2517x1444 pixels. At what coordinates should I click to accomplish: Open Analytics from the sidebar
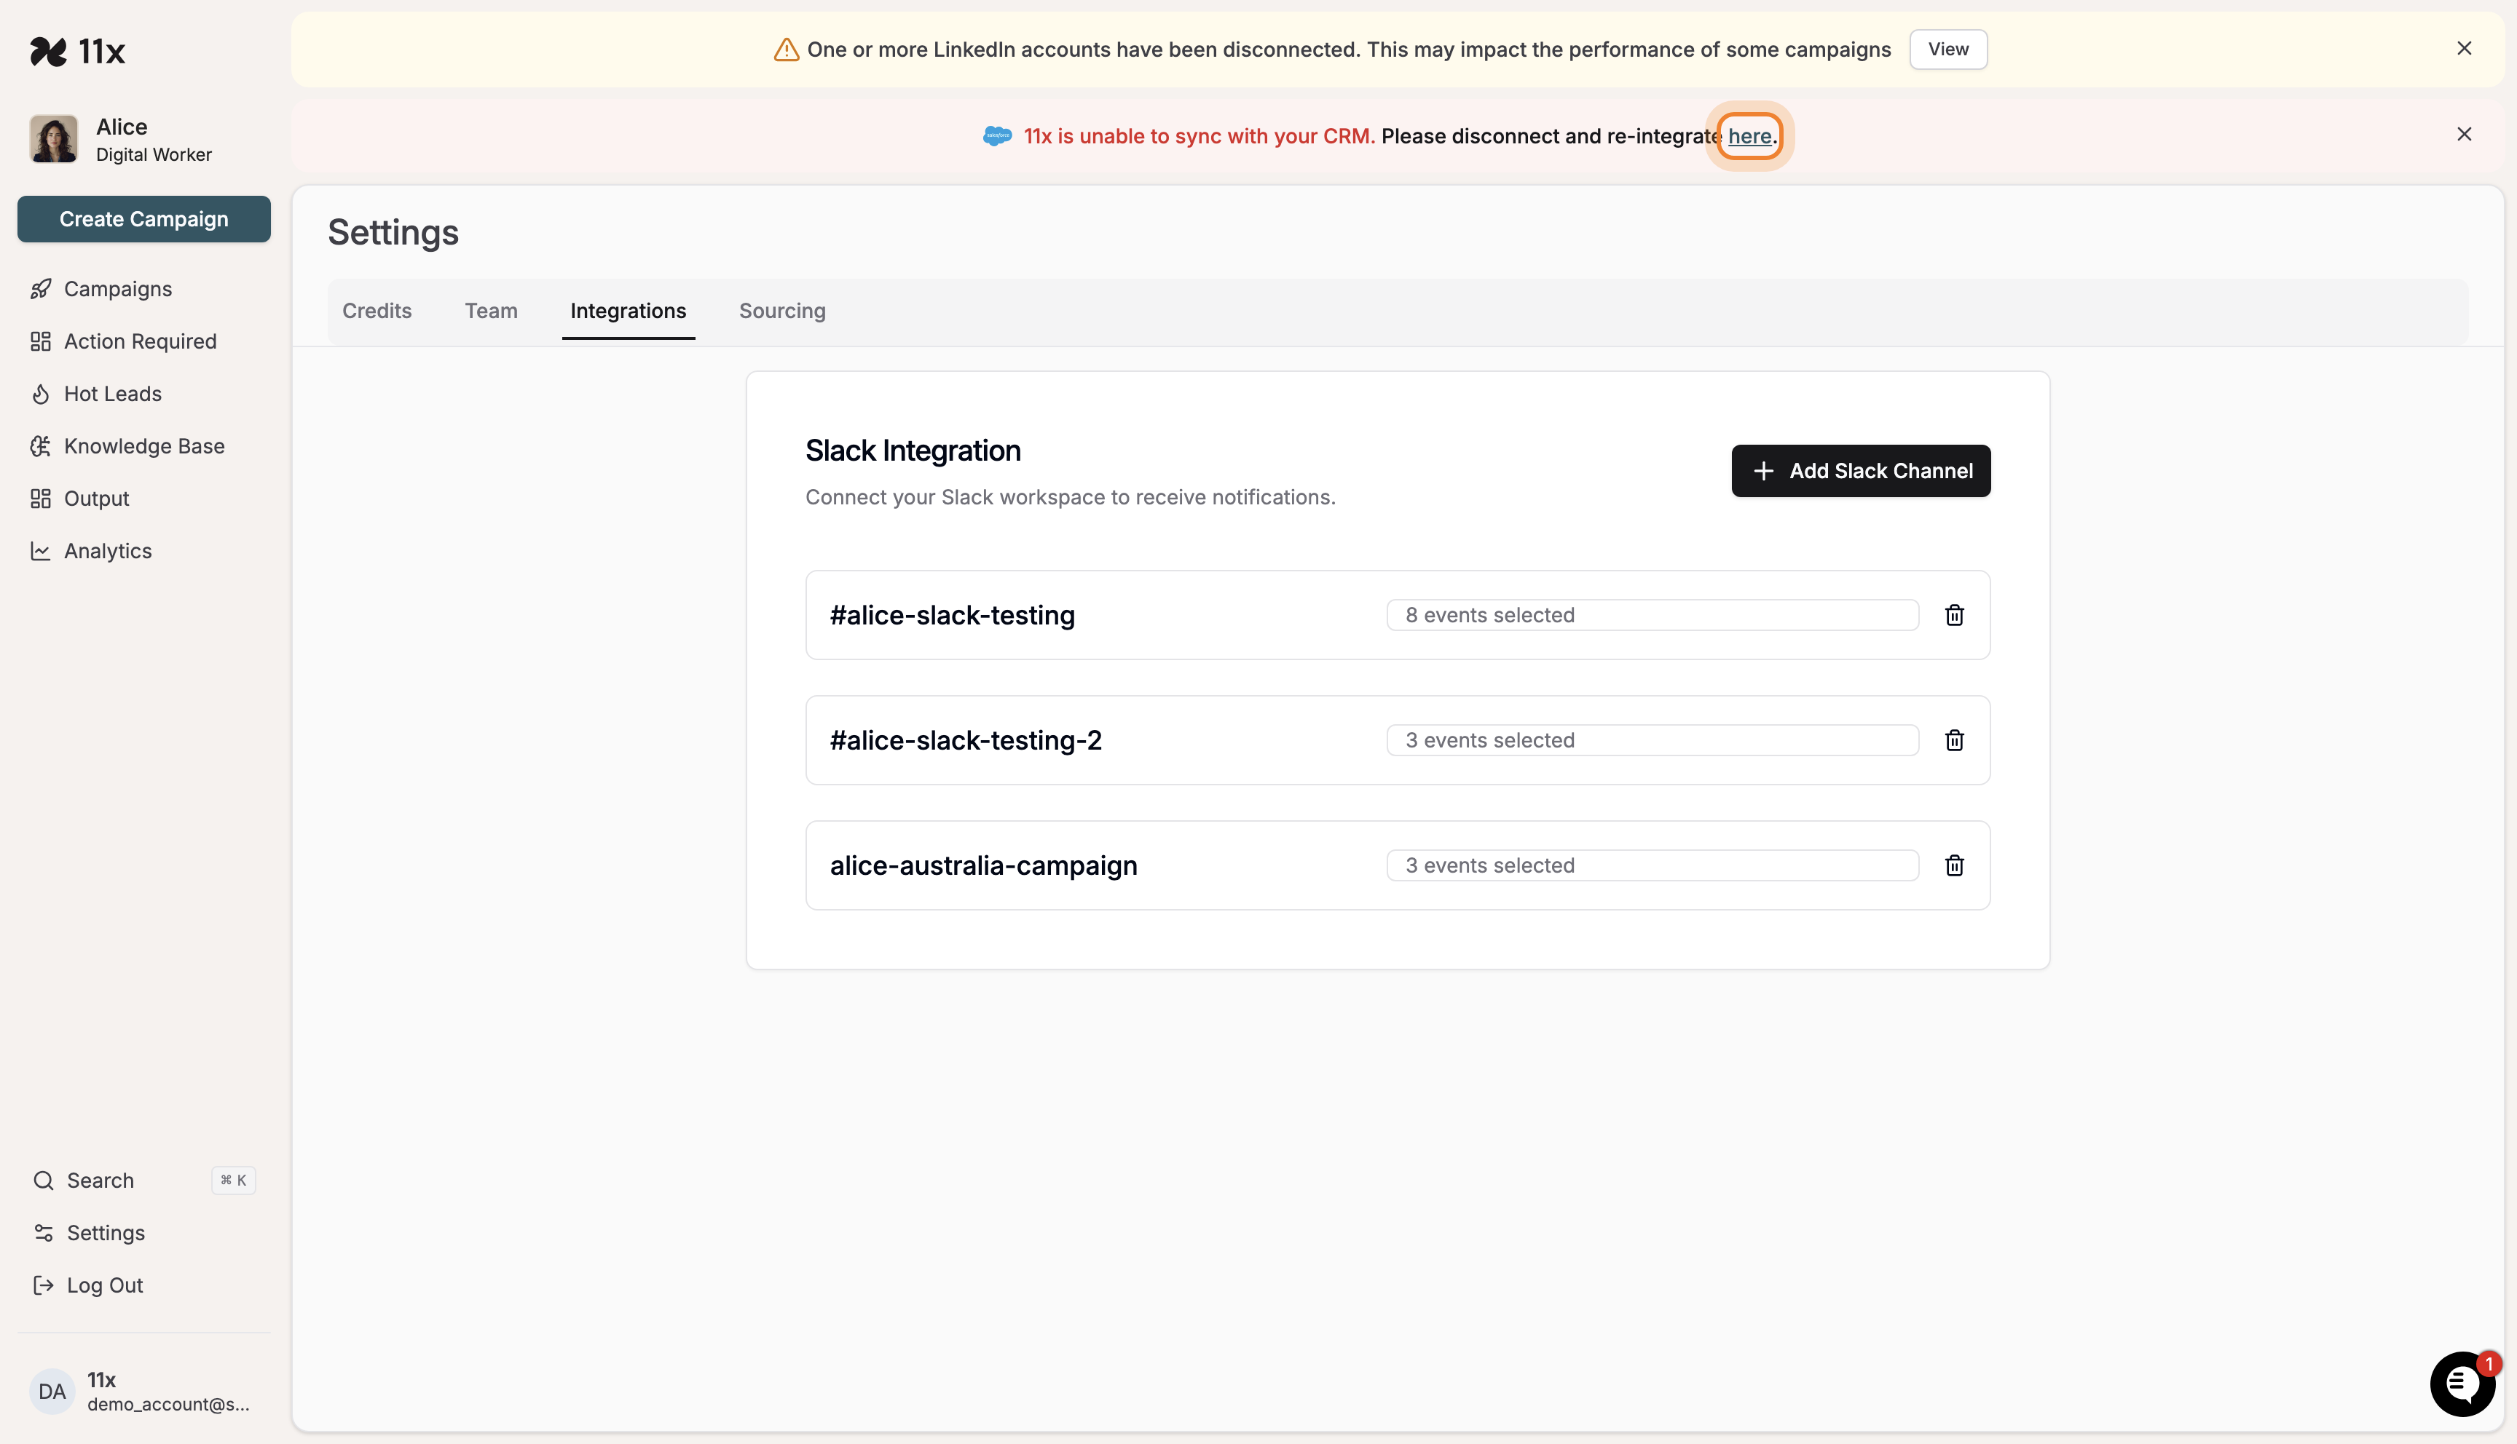coord(107,550)
